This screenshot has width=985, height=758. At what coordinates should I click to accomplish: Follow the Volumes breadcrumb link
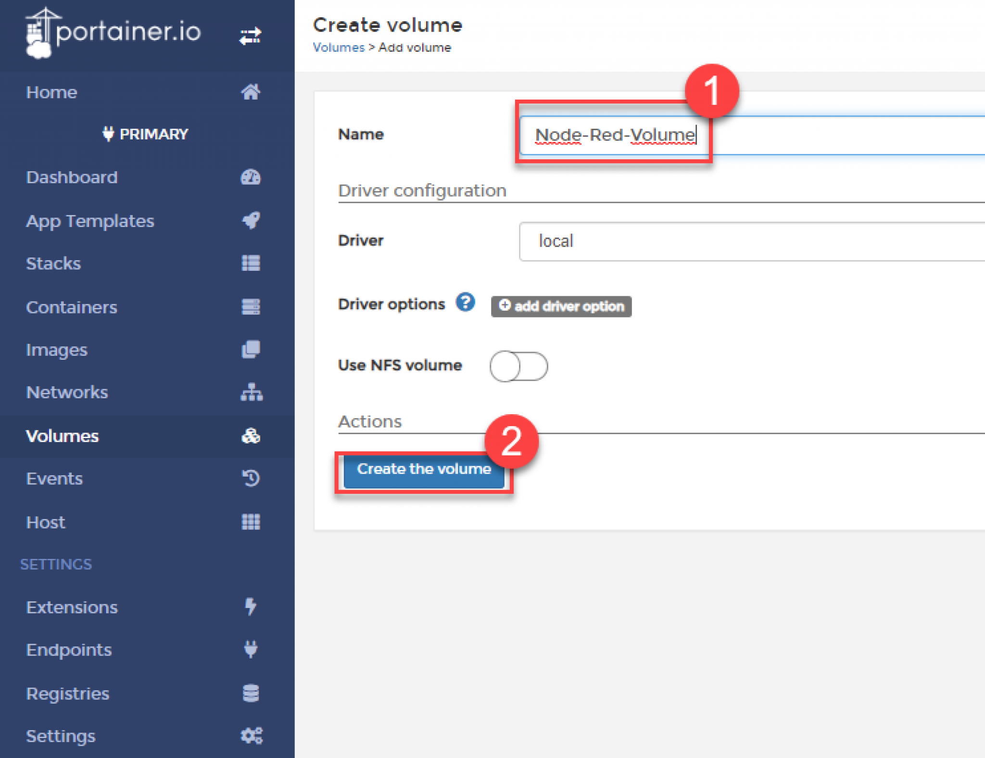[338, 47]
